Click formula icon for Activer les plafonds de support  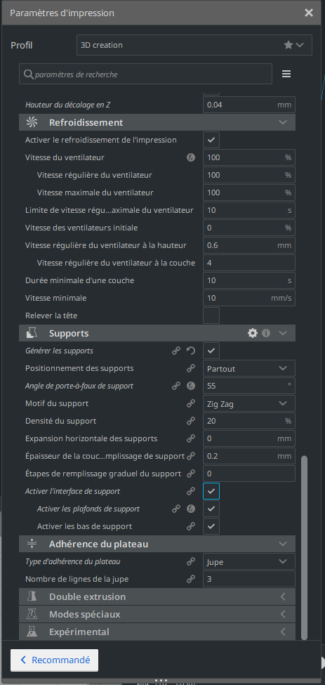coord(191,509)
